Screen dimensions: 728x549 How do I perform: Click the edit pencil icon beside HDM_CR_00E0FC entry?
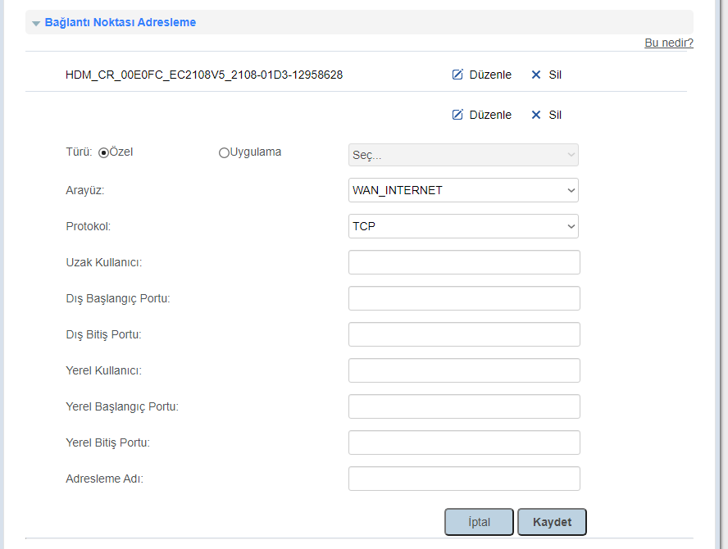tap(457, 75)
